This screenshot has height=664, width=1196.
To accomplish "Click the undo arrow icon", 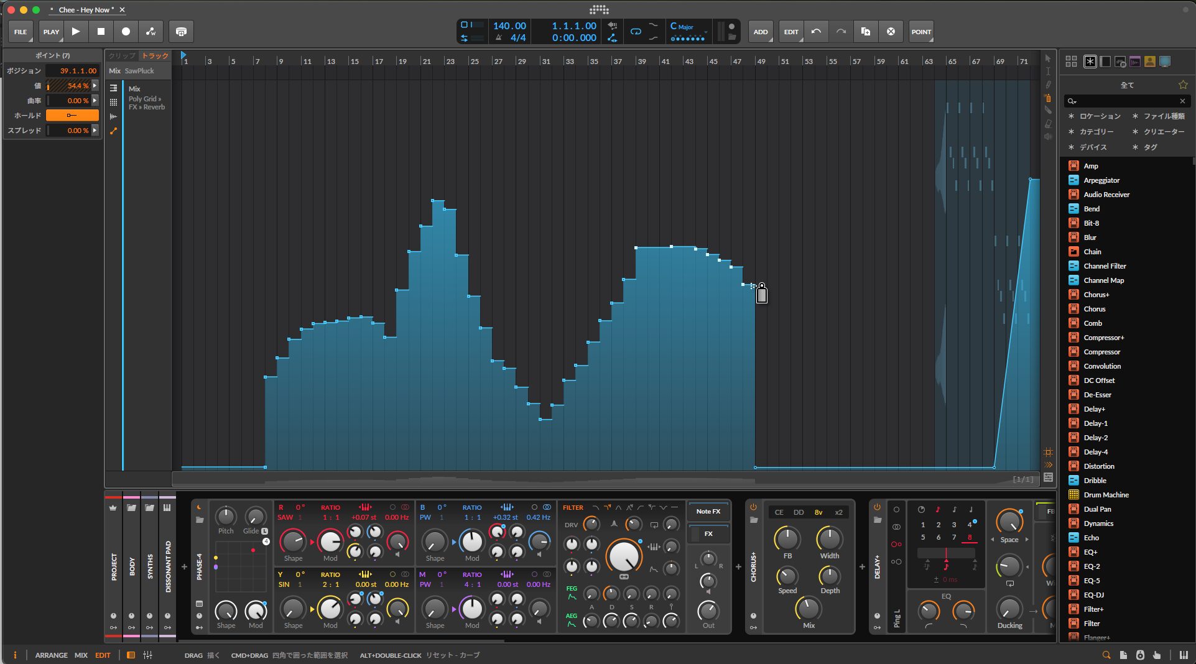I will [x=816, y=32].
